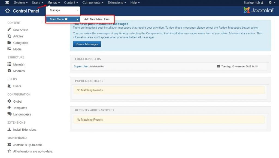Click the Categories folder icon
Viewport: 279px width, 158px height.
click(9, 43)
